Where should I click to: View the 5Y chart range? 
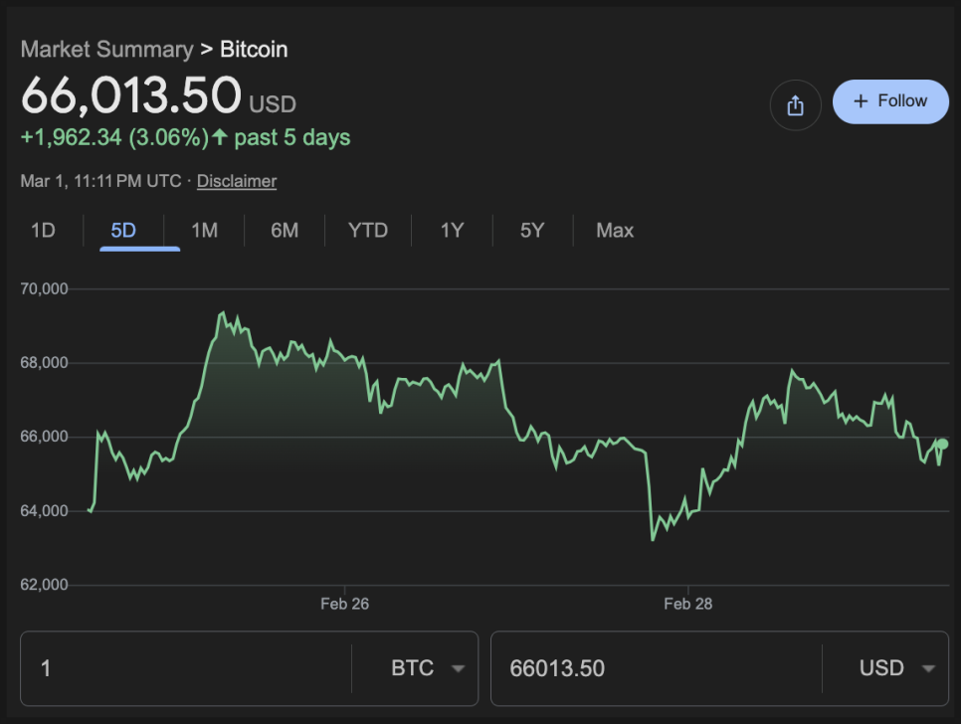point(532,231)
